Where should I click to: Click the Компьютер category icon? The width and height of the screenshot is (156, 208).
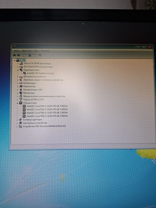pos(21,86)
